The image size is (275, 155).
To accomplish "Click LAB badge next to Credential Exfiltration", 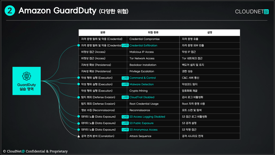I will tap(125, 45).
